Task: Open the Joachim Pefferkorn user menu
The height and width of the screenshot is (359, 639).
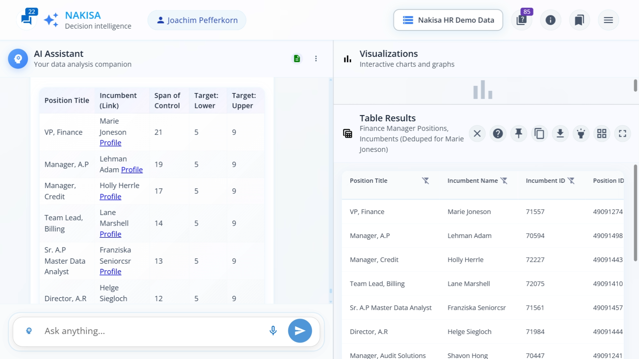Action: pyautogui.click(x=196, y=20)
